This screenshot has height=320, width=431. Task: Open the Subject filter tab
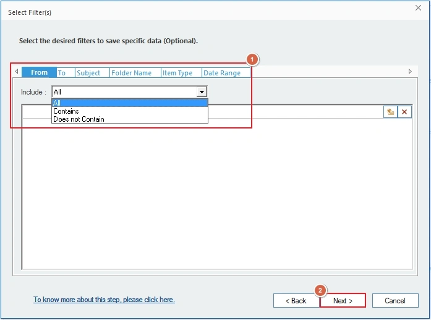click(x=92, y=73)
